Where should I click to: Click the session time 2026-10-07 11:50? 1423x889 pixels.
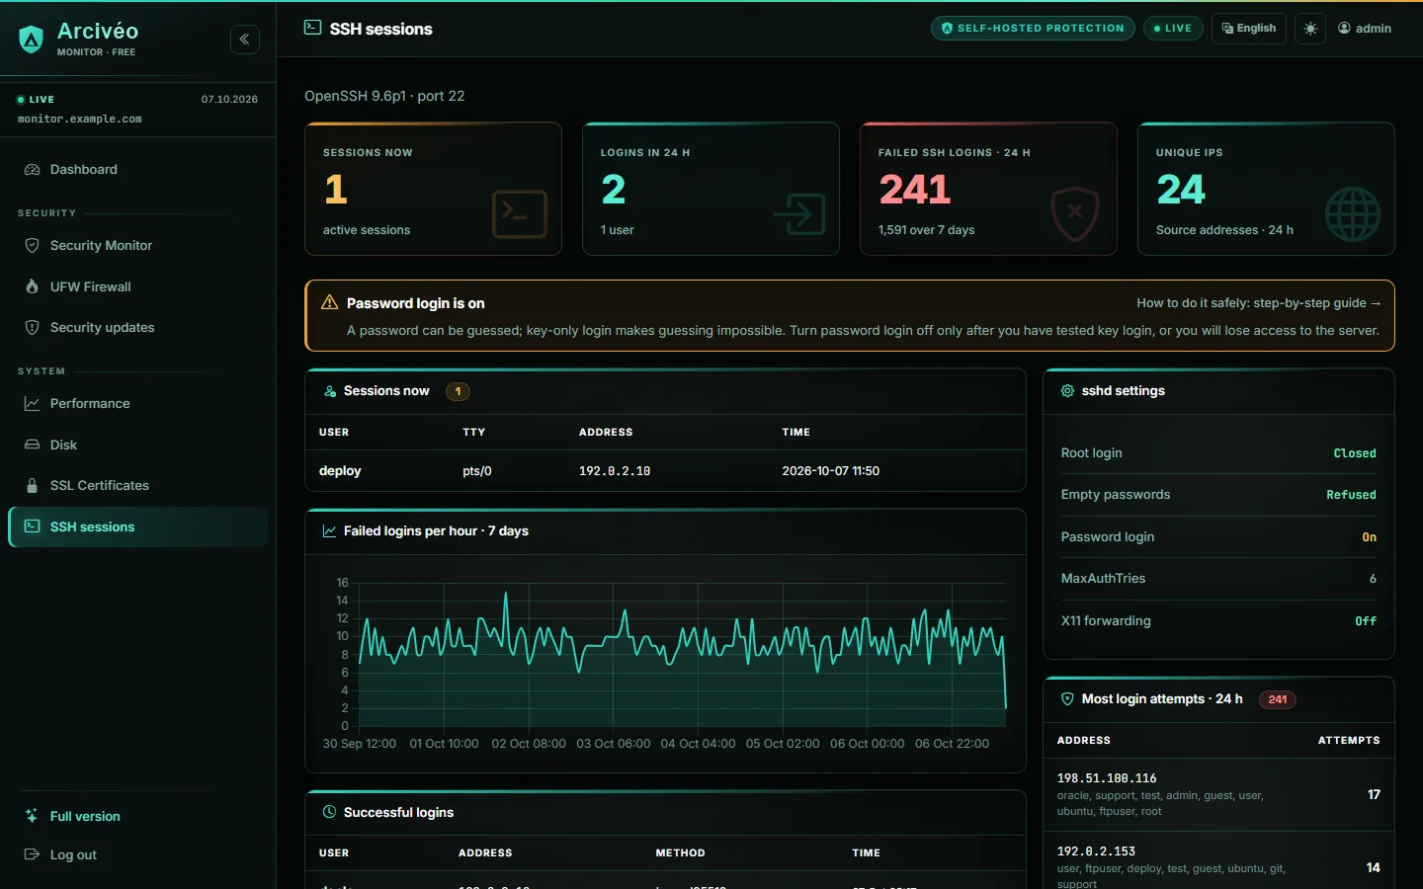click(x=831, y=471)
